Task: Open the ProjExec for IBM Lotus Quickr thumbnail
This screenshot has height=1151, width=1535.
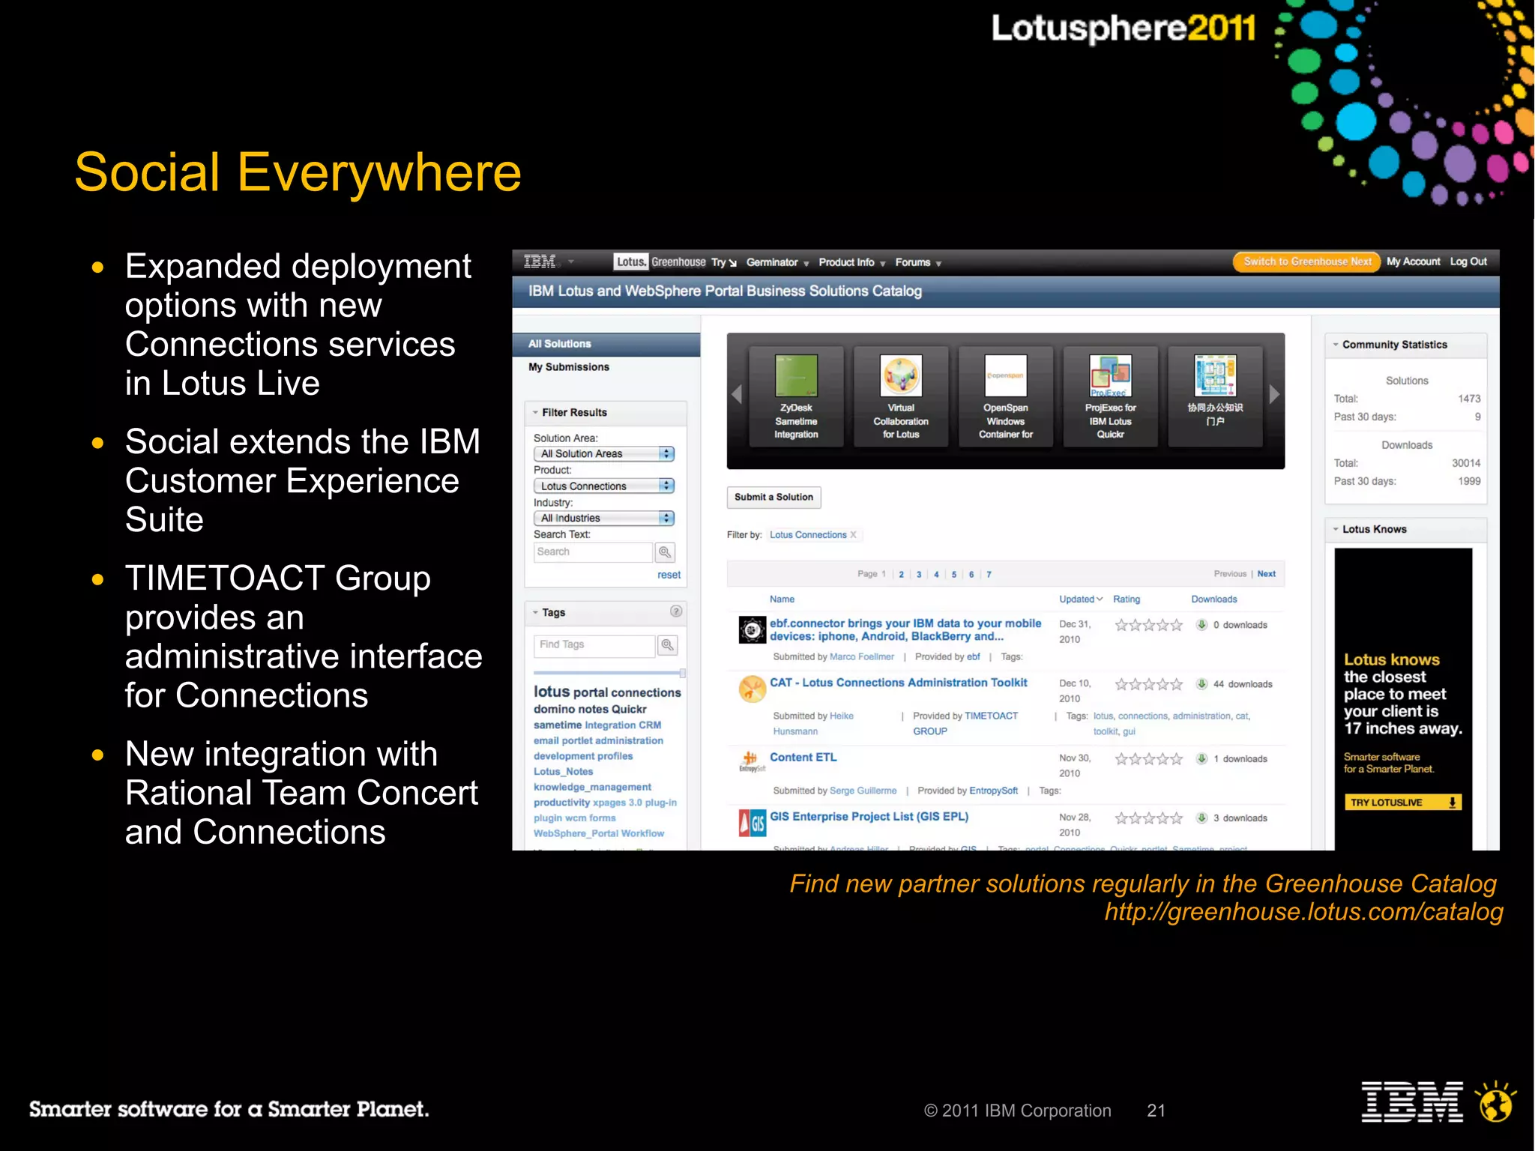Action: tap(1110, 375)
